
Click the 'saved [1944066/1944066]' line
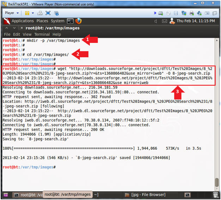pos(86,158)
